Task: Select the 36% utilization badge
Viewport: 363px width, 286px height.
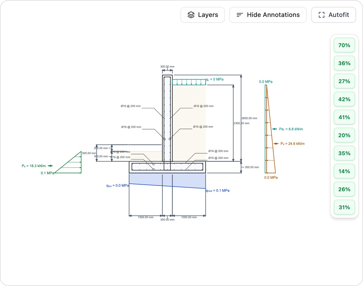Action: coord(344,63)
